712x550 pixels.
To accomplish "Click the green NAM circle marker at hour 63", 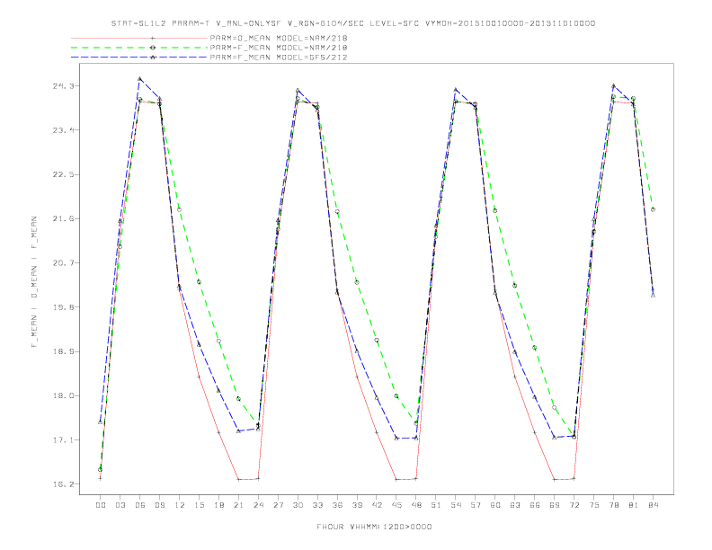I will click(x=514, y=286).
